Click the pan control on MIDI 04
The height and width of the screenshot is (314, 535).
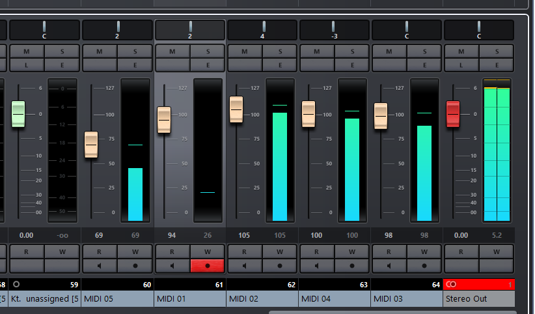point(335,30)
